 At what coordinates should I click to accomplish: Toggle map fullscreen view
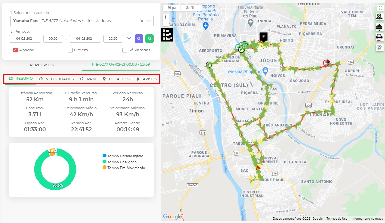click(380, 8)
